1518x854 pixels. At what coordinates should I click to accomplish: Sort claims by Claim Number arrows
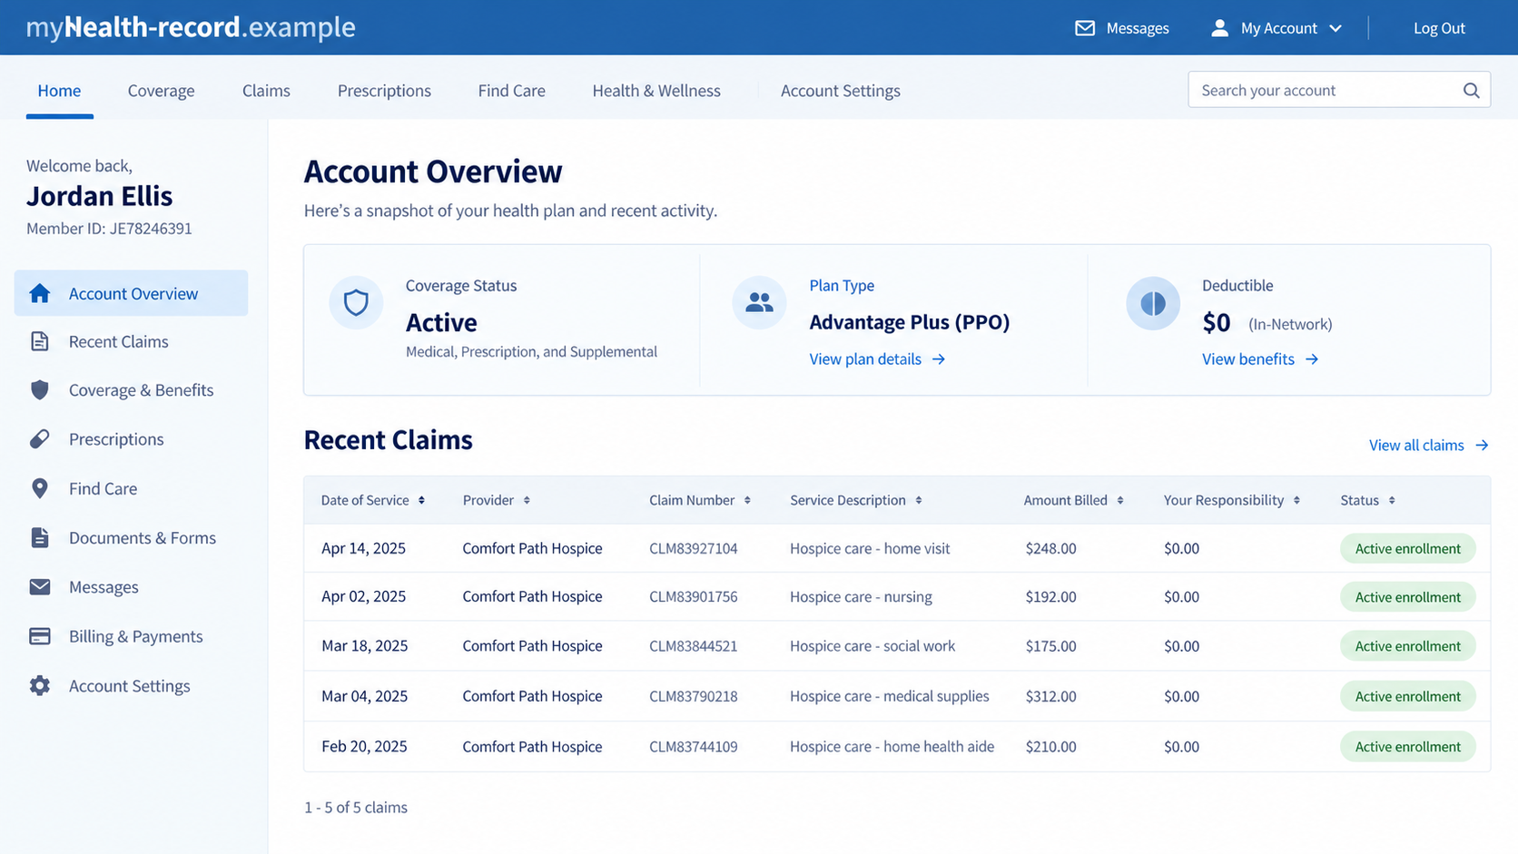[x=747, y=500]
